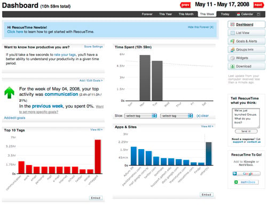Click the iGoogle link in RescueTime To Go
Viewport: 267px width, 205px height.
pyautogui.click(x=249, y=162)
